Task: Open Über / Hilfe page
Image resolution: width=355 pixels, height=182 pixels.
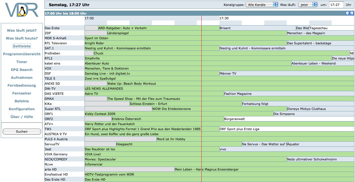Action: coord(22,117)
